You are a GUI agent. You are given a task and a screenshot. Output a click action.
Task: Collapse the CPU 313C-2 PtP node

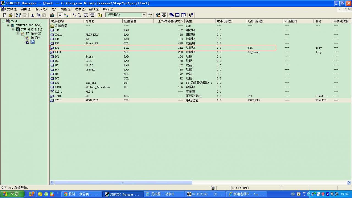pyautogui.click(x=13, y=29)
